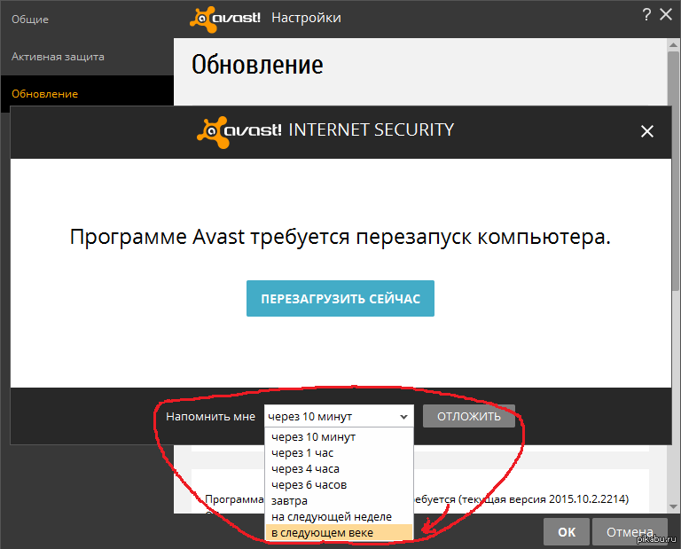Image resolution: width=681 pixels, height=549 pixels.
Task: Collapse the Напомнить мне dropdown box
Action: click(x=339, y=416)
